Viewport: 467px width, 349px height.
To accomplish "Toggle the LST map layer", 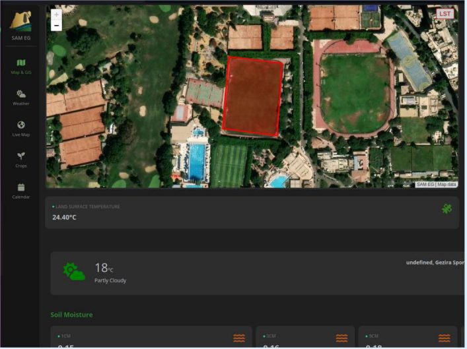I will 445,14.
